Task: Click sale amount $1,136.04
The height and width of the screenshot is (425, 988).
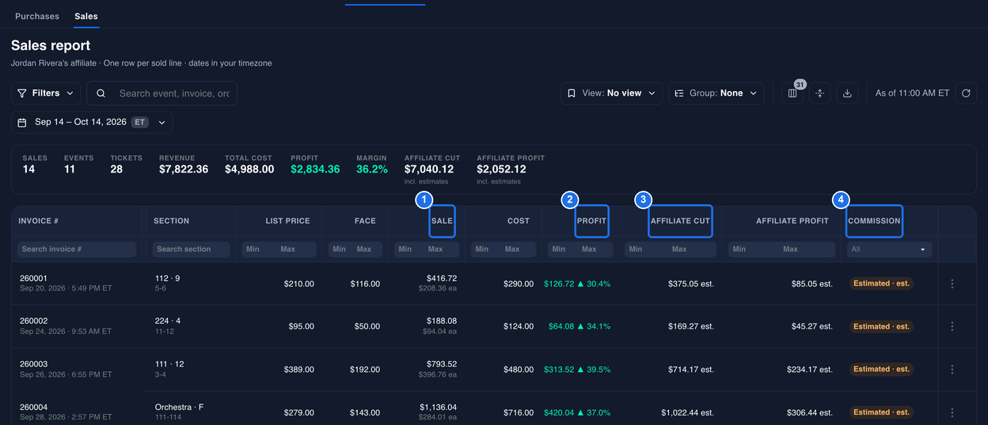Action: click(438, 407)
